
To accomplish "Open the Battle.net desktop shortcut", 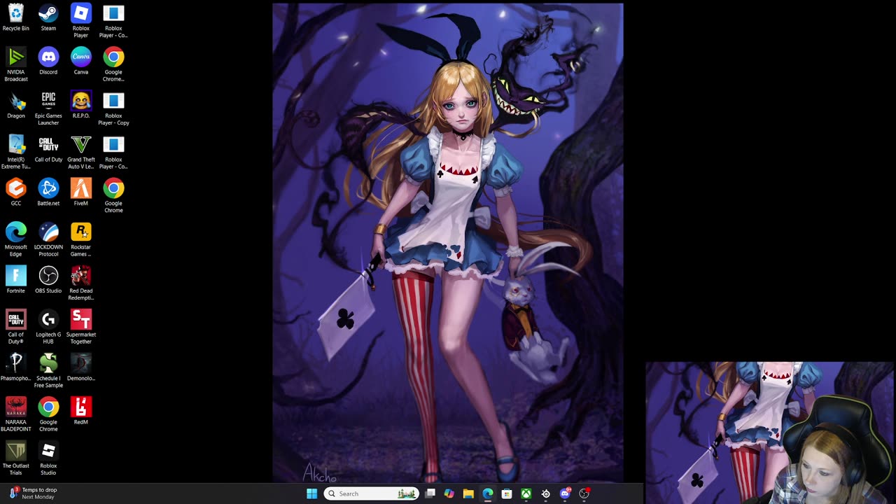I will tap(48, 192).
